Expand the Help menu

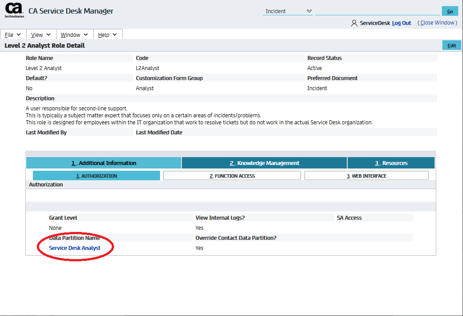pos(107,35)
